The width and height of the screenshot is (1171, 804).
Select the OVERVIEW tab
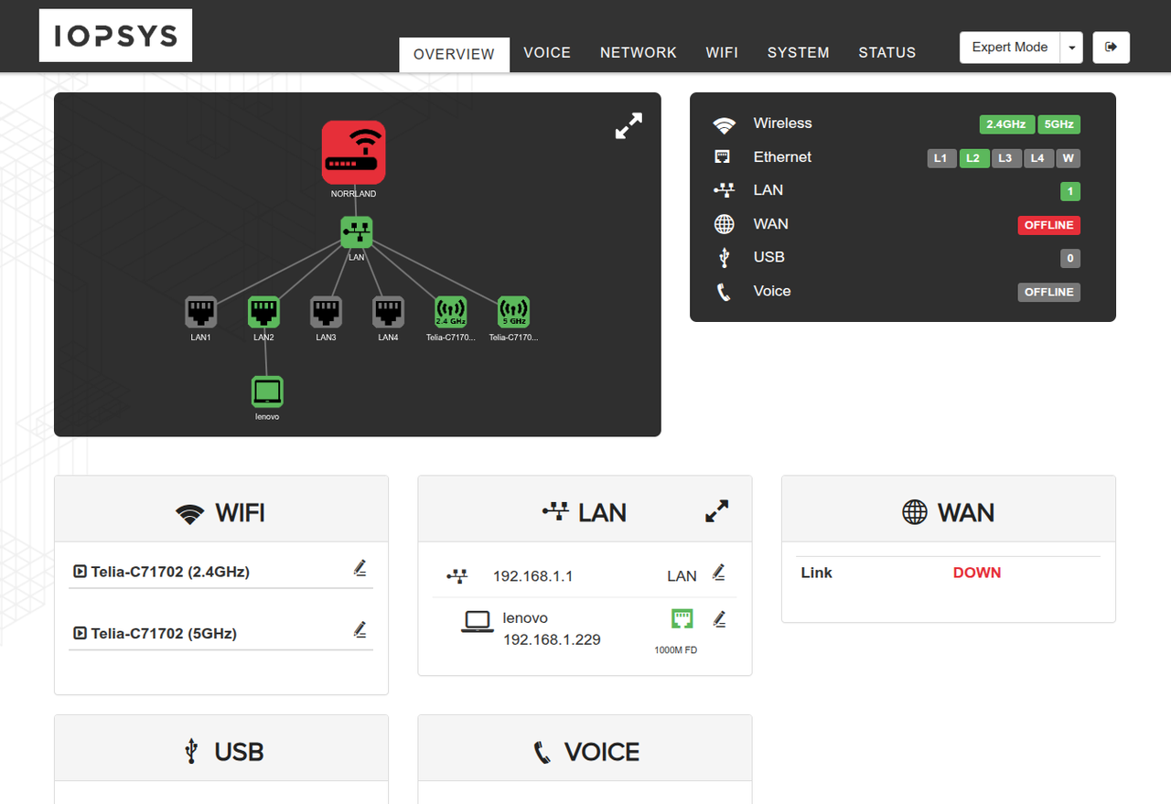pyautogui.click(x=454, y=54)
